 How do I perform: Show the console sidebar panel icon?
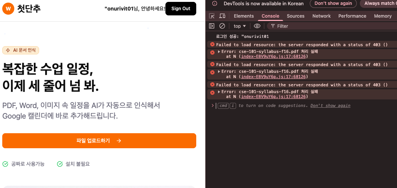tap(212, 26)
